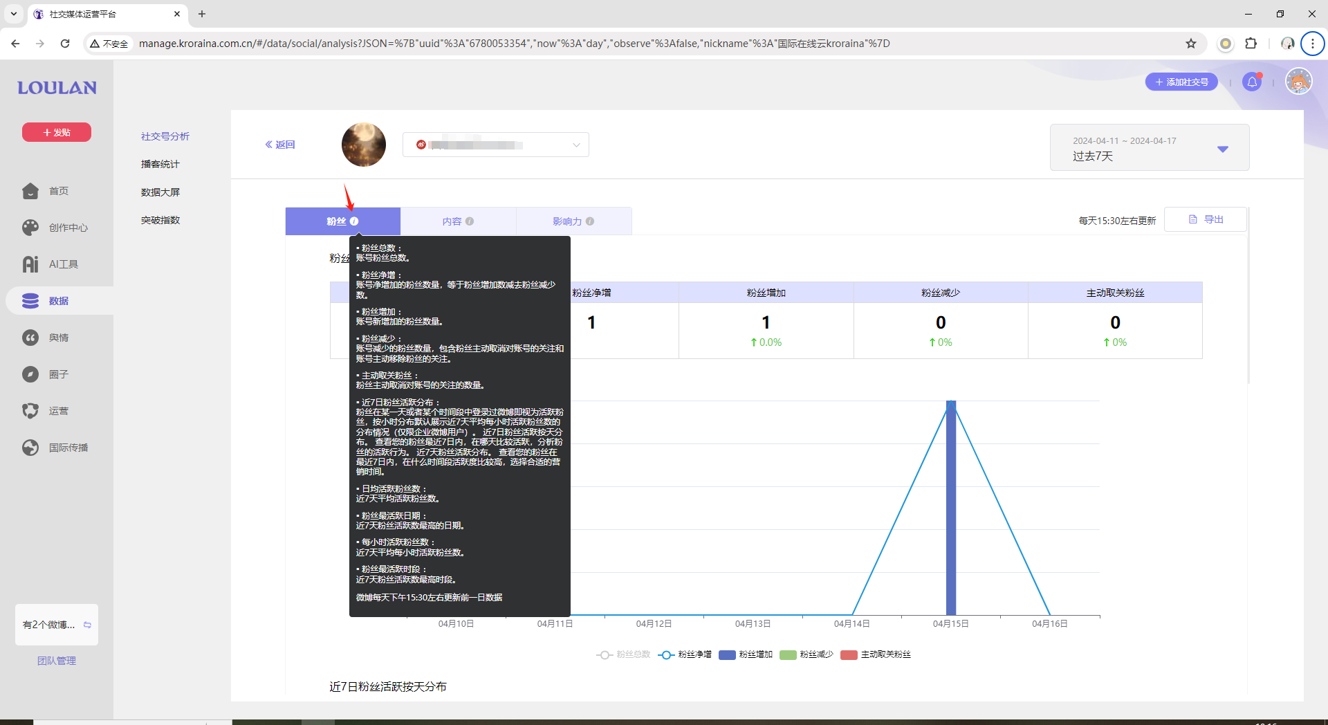This screenshot has width=1328, height=725.
Task: Open a new browser tab
Action: 202,14
